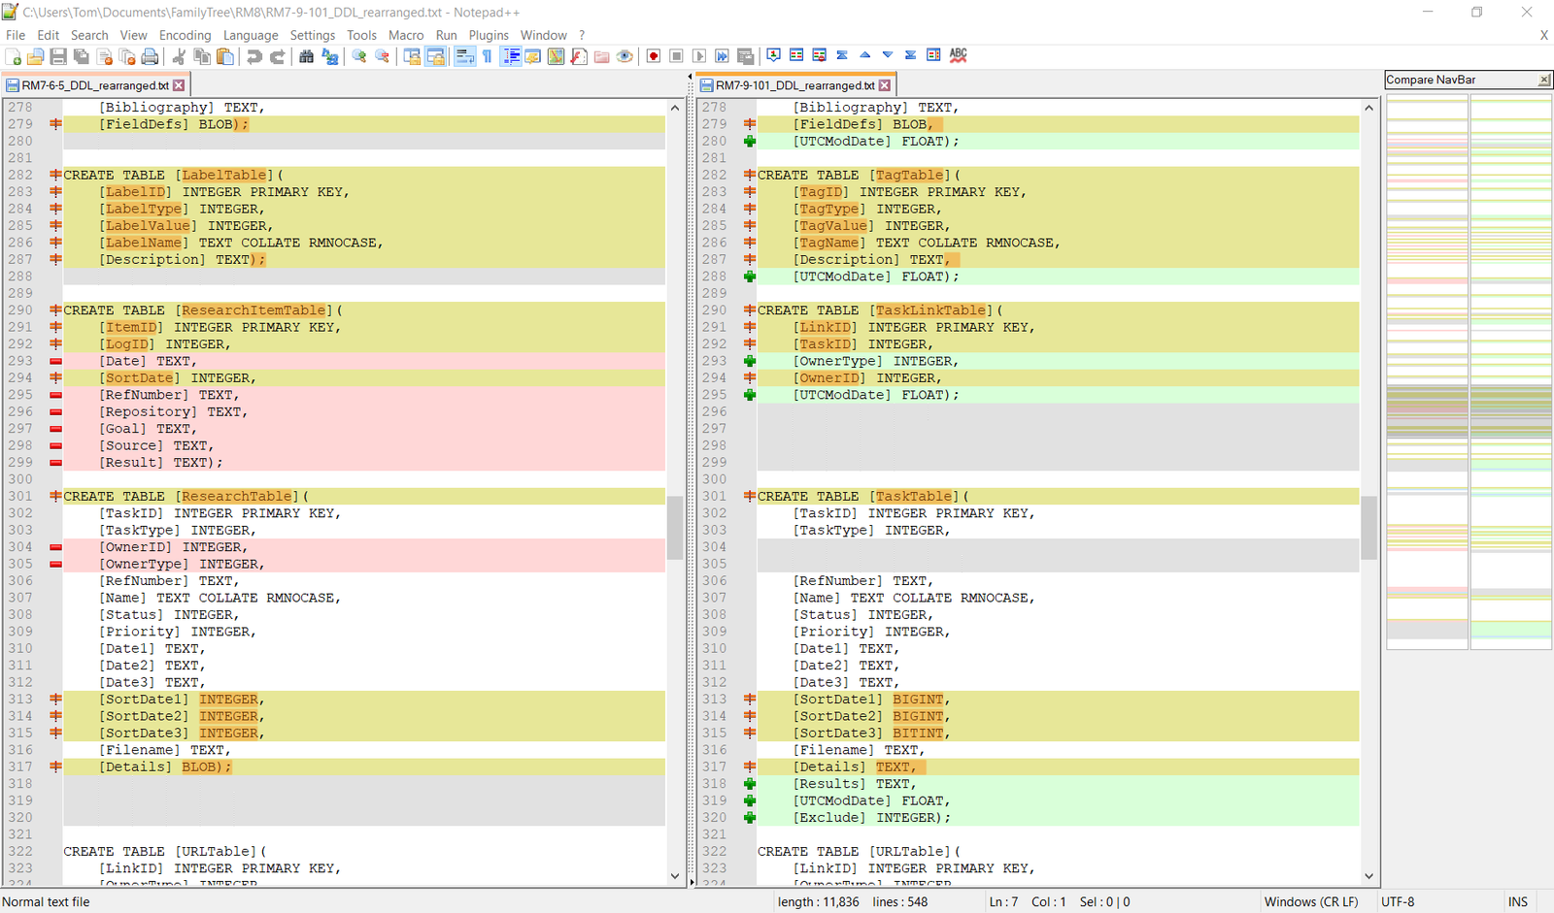Click the Run macro multiple times icon

tap(722, 56)
